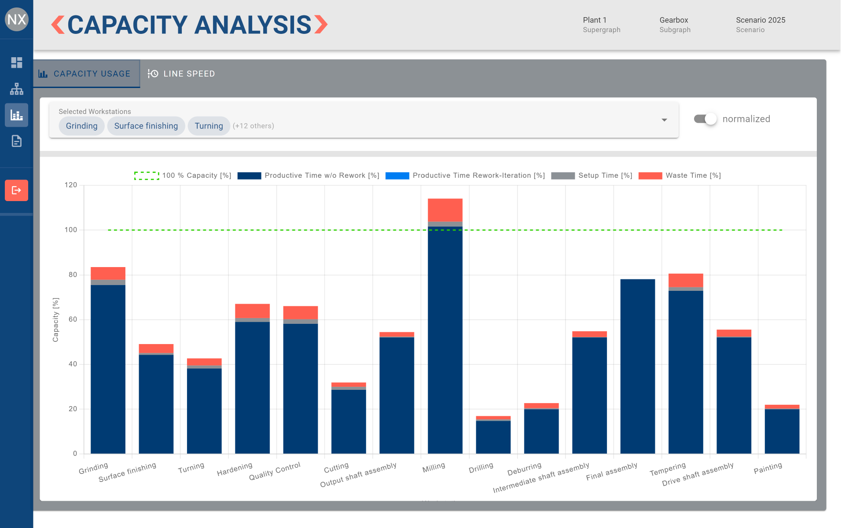This screenshot has width=845, height=528.
Task: Expand the Selected Workstations dropdown arrow
Action: click(x=664, y=120)
